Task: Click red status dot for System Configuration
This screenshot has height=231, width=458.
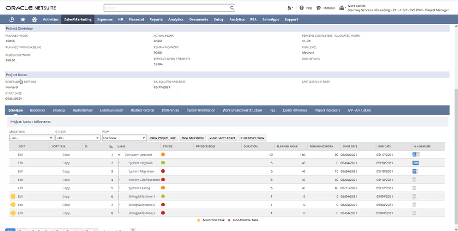Action: coord(163,180)
